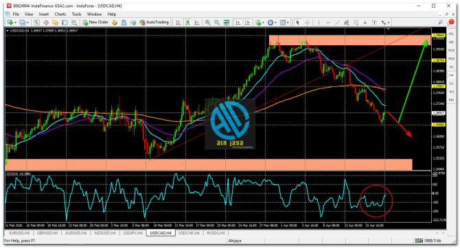460x248 pixels.
Task: Toggle Chart Shift icon
Action: pyautogui.click(x=247, y=23)
